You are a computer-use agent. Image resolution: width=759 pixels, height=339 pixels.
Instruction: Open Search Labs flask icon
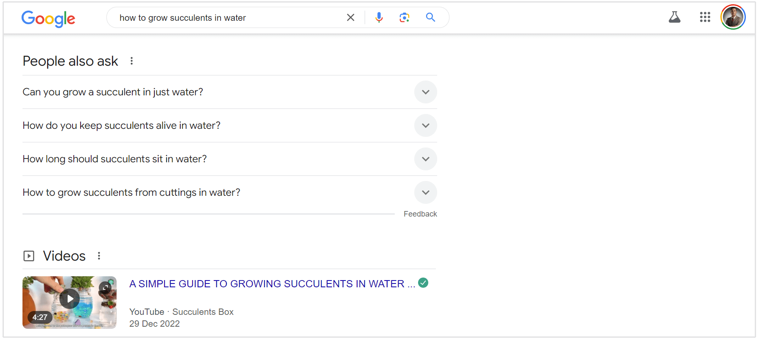coord(674,17)
